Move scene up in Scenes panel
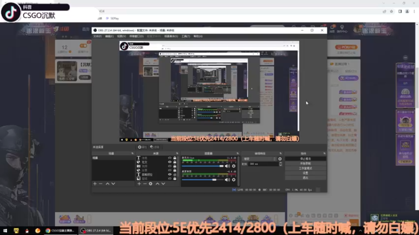Viewport: 419px width, 235px height. click(107, 184)
